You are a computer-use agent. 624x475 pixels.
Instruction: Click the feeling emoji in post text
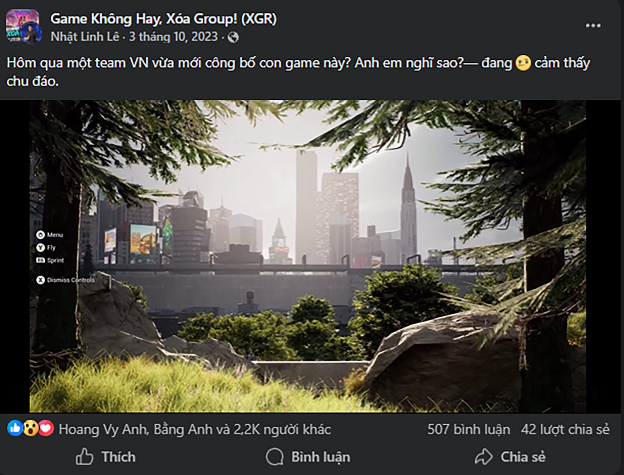(x=523, y=63)
